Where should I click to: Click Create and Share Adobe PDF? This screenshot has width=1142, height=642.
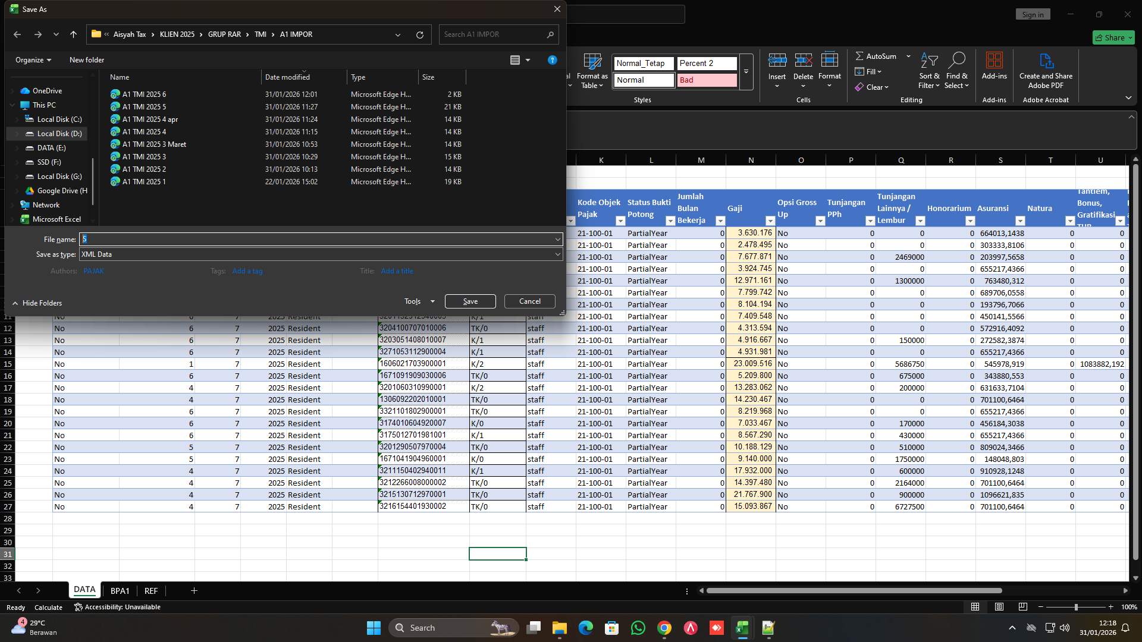[1045, 70]
